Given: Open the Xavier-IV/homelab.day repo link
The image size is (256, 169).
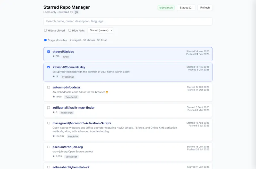Looking at the screenshot, I should [69, 67].
